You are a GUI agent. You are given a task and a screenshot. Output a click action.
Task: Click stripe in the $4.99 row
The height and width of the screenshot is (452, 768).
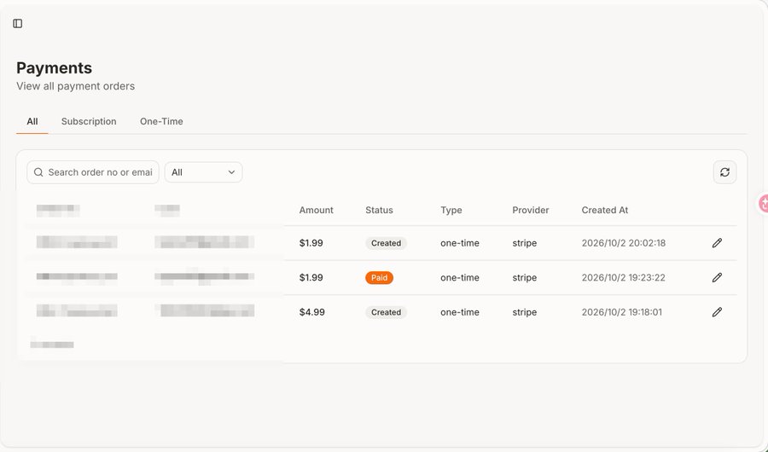(525, 312)
